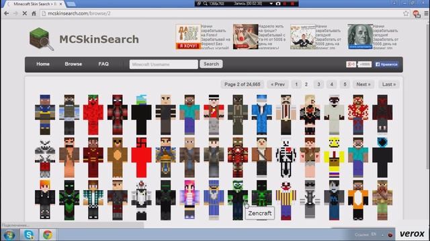
Task: Select the default Steve skin in first row
Action: coord(189,114)
